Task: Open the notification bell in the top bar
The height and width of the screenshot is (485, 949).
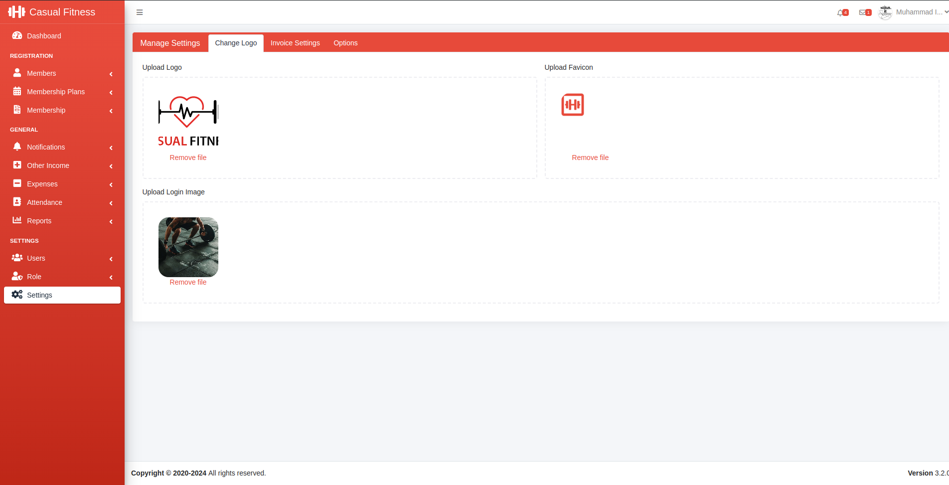Action: pyautogui.click(x=841, y=12)
